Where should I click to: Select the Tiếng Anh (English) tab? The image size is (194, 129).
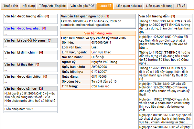pos(53,6)
